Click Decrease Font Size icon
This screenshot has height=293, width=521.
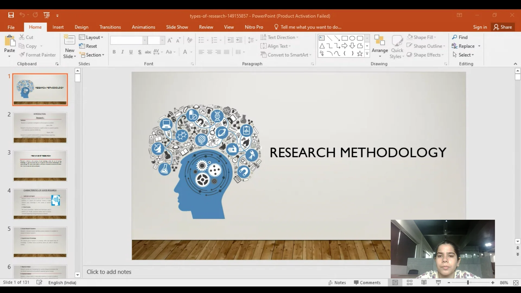178,40
